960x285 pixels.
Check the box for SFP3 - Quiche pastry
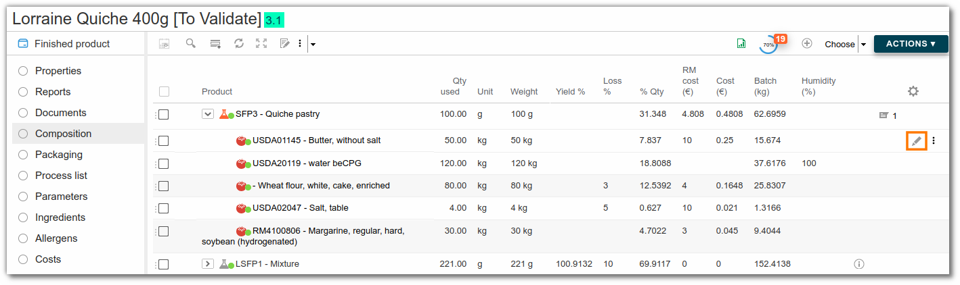click(x=163, y=114)
